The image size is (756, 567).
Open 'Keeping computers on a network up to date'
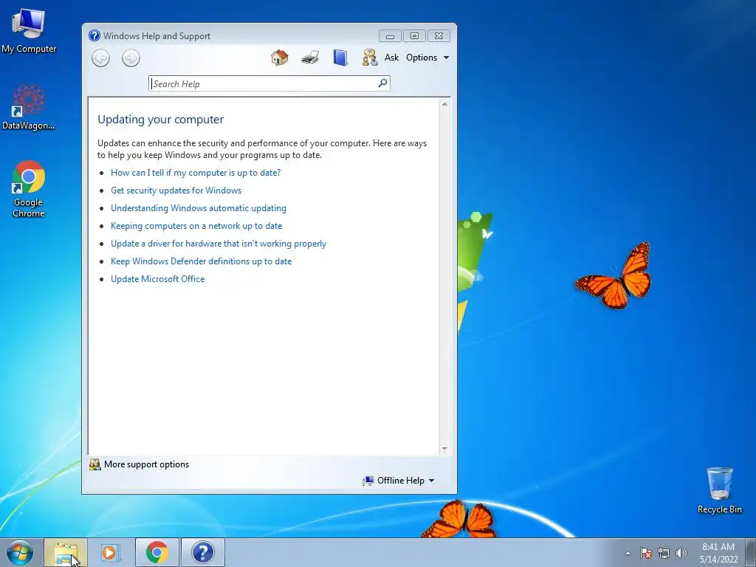(196, 226)
